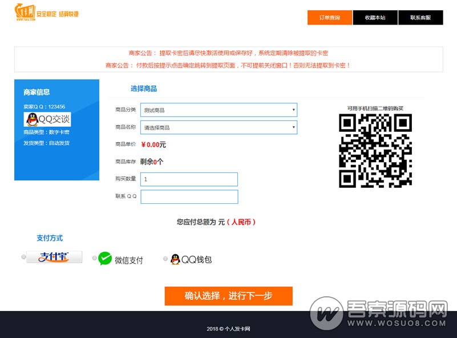
Task: Click the 收藏本站 menu item
Action: pos(375,18)
